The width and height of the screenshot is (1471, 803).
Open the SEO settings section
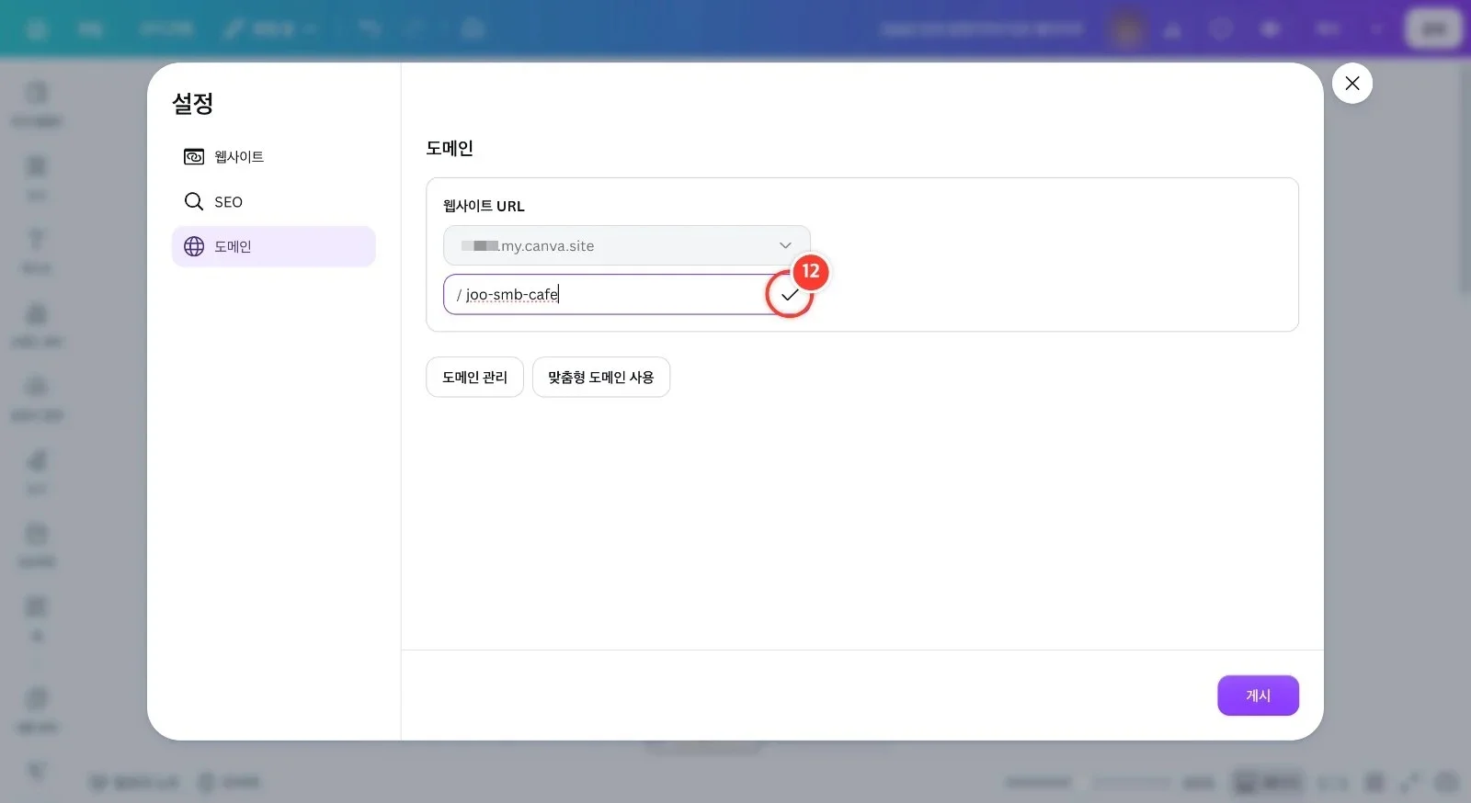[273, 202]
